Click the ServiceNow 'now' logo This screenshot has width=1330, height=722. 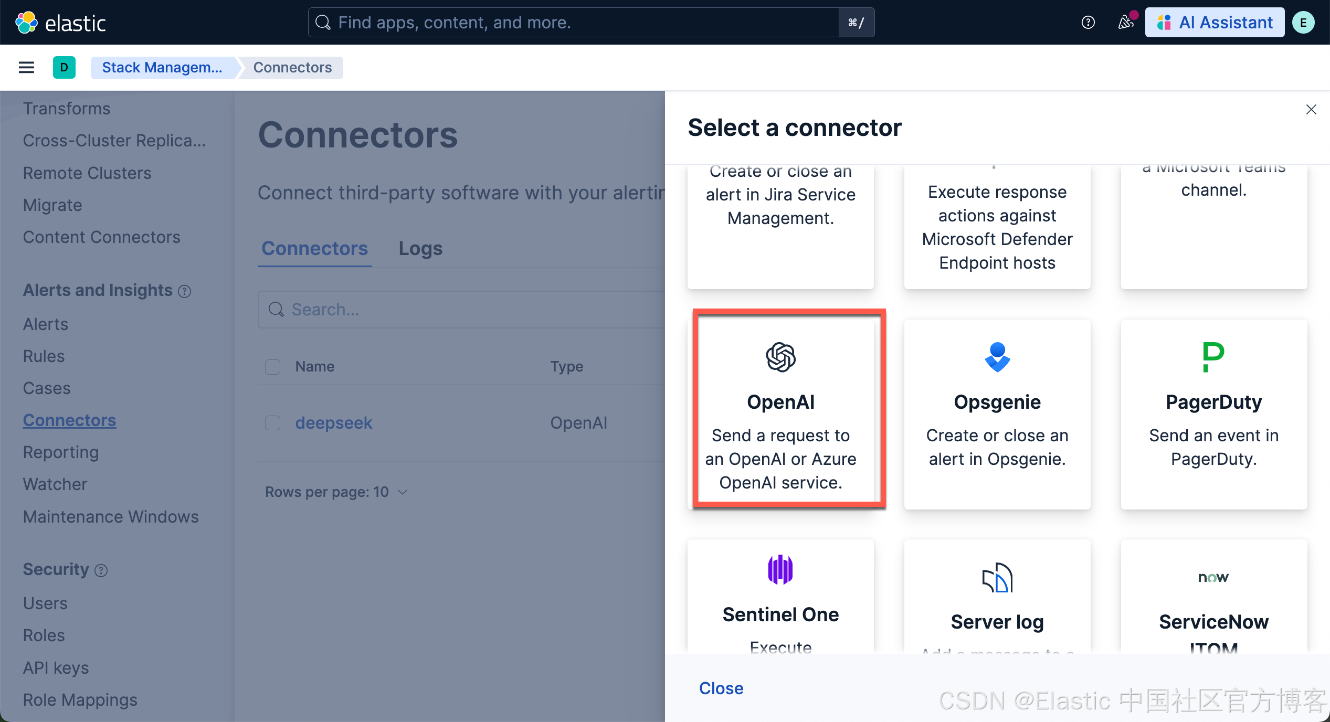(1213, 578)
